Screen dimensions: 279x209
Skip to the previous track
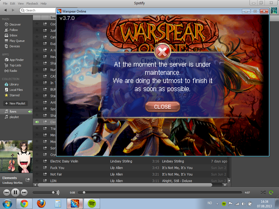7,192
